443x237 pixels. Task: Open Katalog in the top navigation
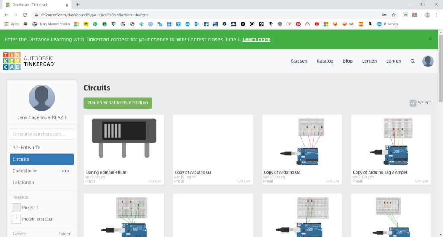pos(325,61)
